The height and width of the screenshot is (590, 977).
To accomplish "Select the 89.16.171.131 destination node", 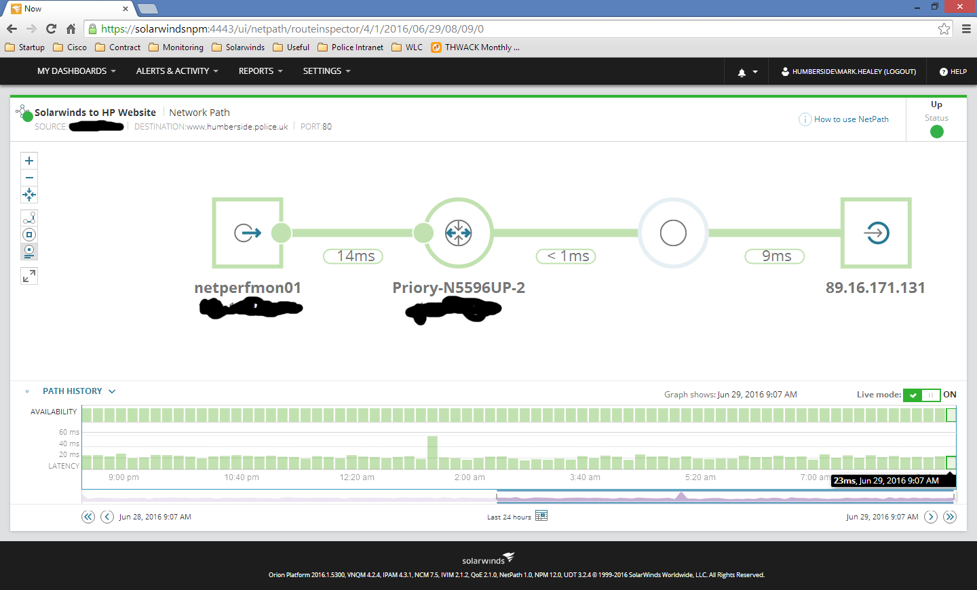I will 876,233.
